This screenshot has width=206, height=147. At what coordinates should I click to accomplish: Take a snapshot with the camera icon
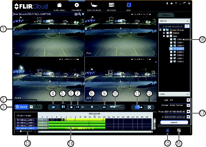point(76,14)
